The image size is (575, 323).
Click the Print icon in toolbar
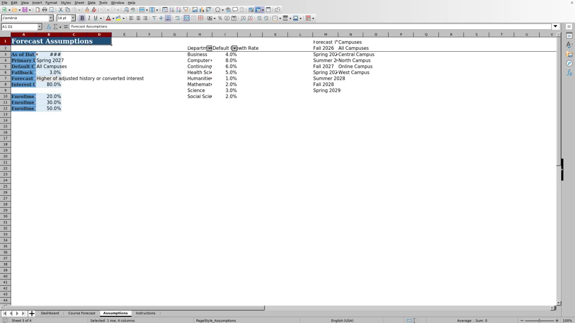click(45, 10)
